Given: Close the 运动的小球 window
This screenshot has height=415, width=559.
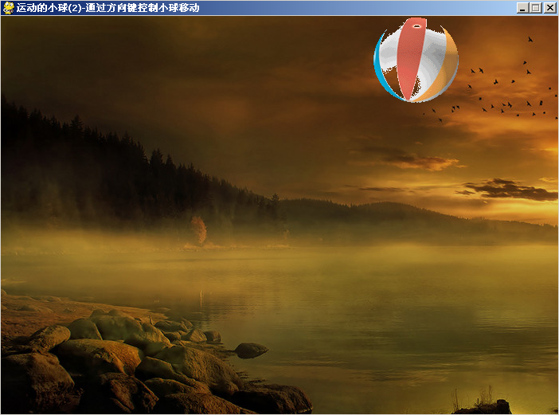Looking at the screenshot, I should (x=549, y=8).
